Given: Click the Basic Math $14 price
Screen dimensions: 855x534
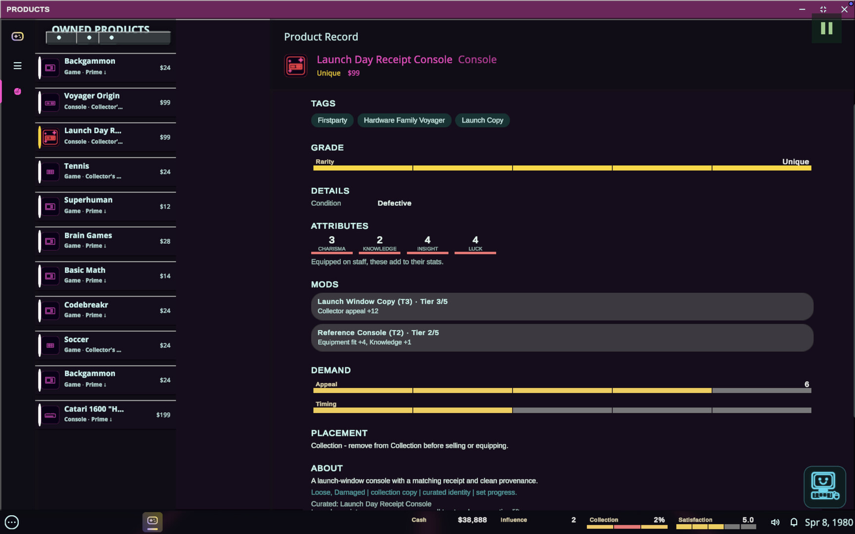Looking at the screenshot, I should [165, 276].
